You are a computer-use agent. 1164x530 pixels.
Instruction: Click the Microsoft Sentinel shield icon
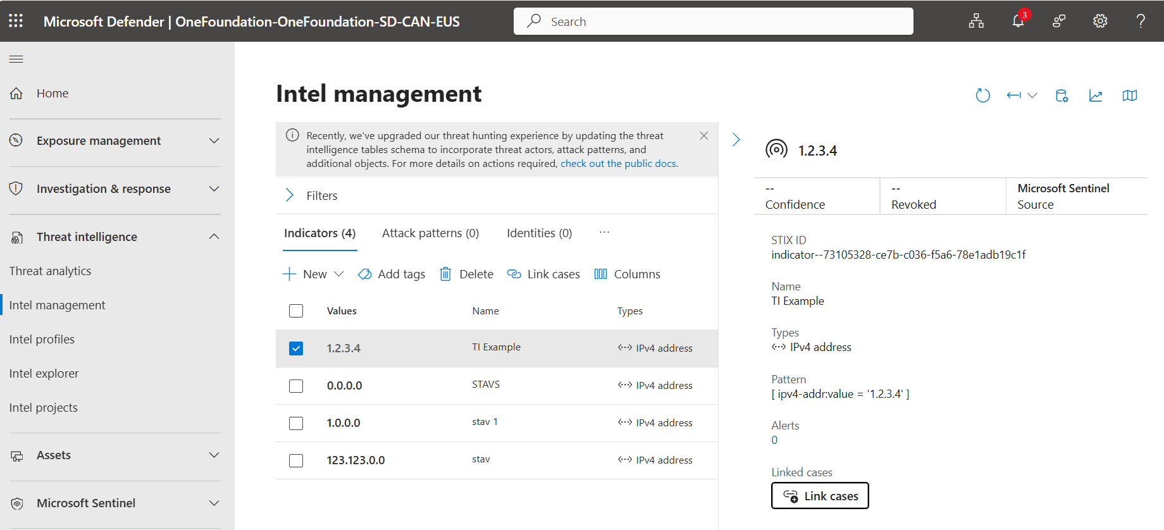coord(17,503)
